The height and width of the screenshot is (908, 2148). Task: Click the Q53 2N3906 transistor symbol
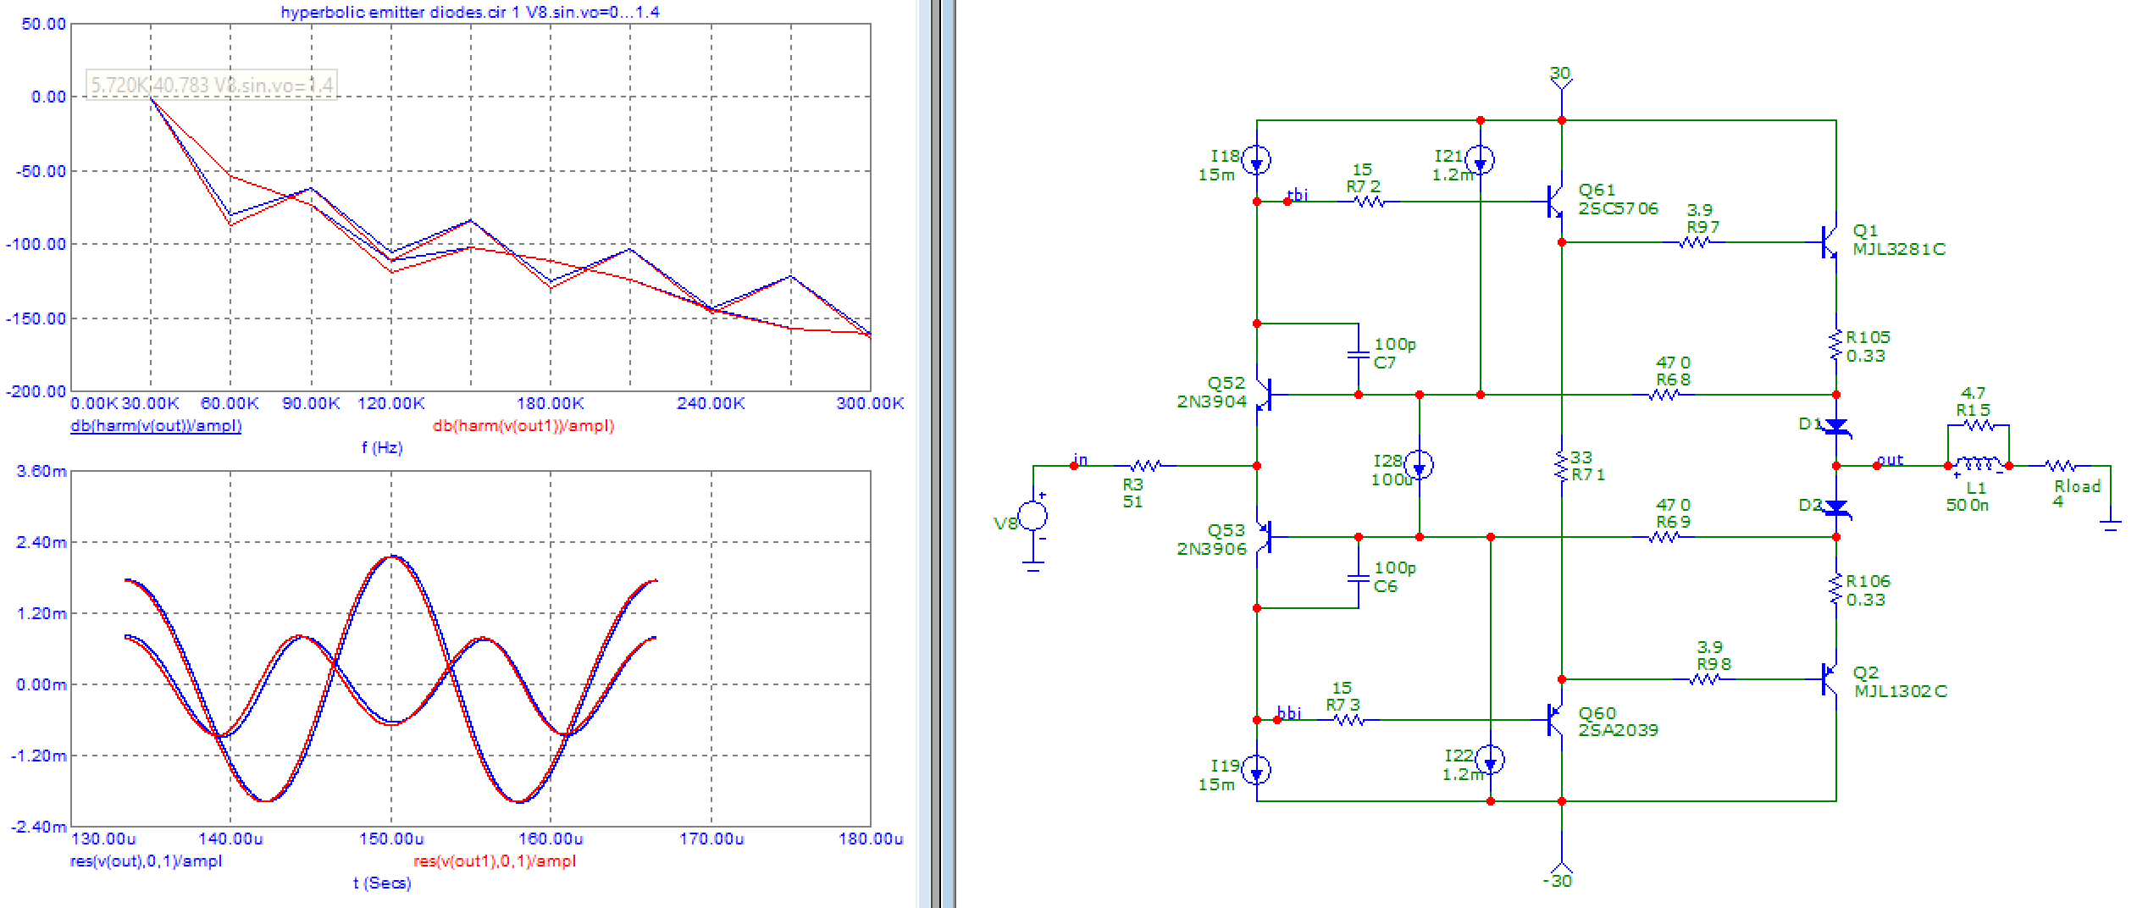[1264, 536]
